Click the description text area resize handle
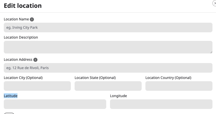The width and height of the screenshot is (216, 114). click(211, 52)
